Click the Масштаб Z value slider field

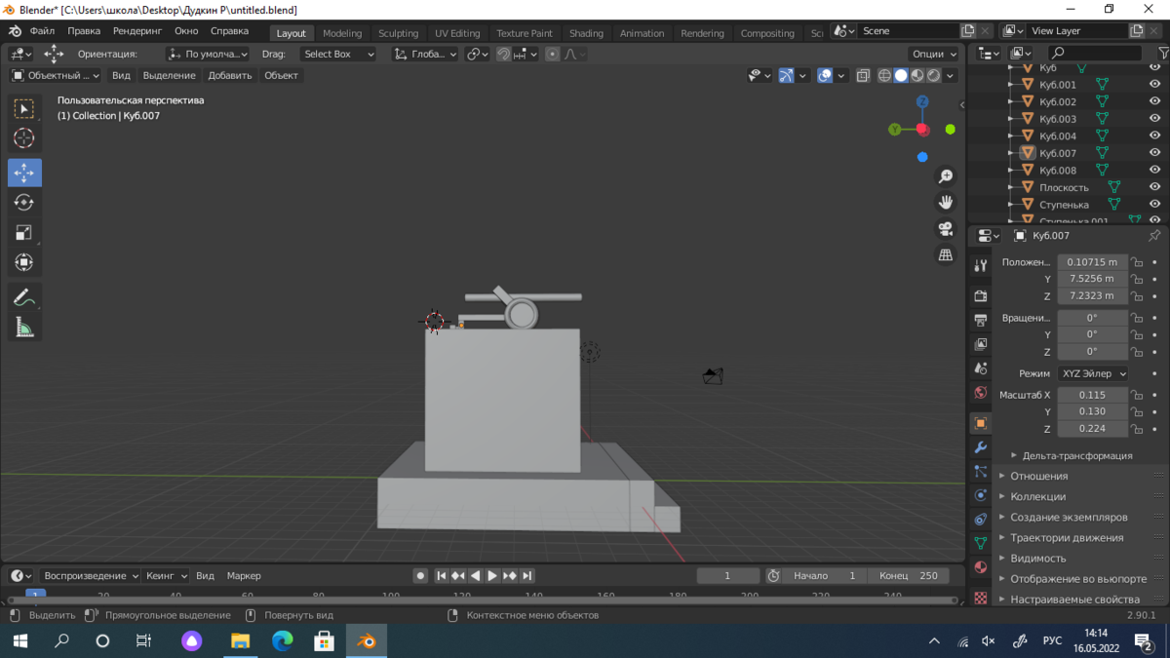(1092, 429)
